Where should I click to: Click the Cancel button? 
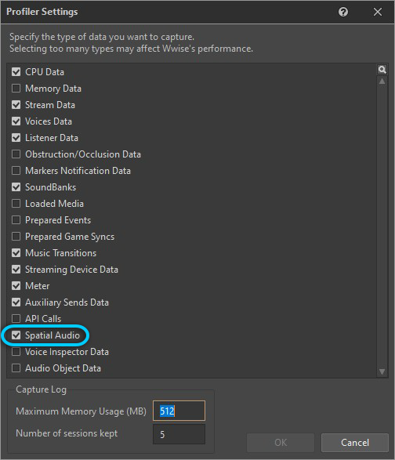coord(355,443)
